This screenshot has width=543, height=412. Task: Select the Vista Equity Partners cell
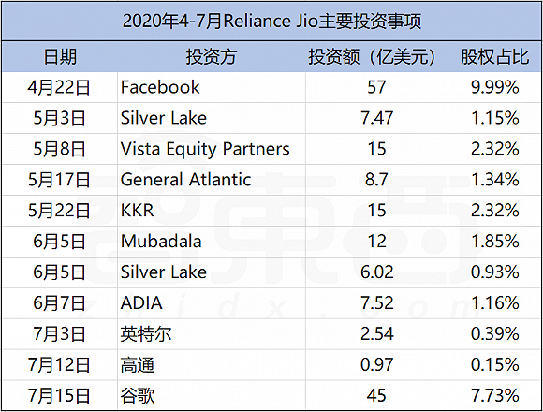click(212, 149)
